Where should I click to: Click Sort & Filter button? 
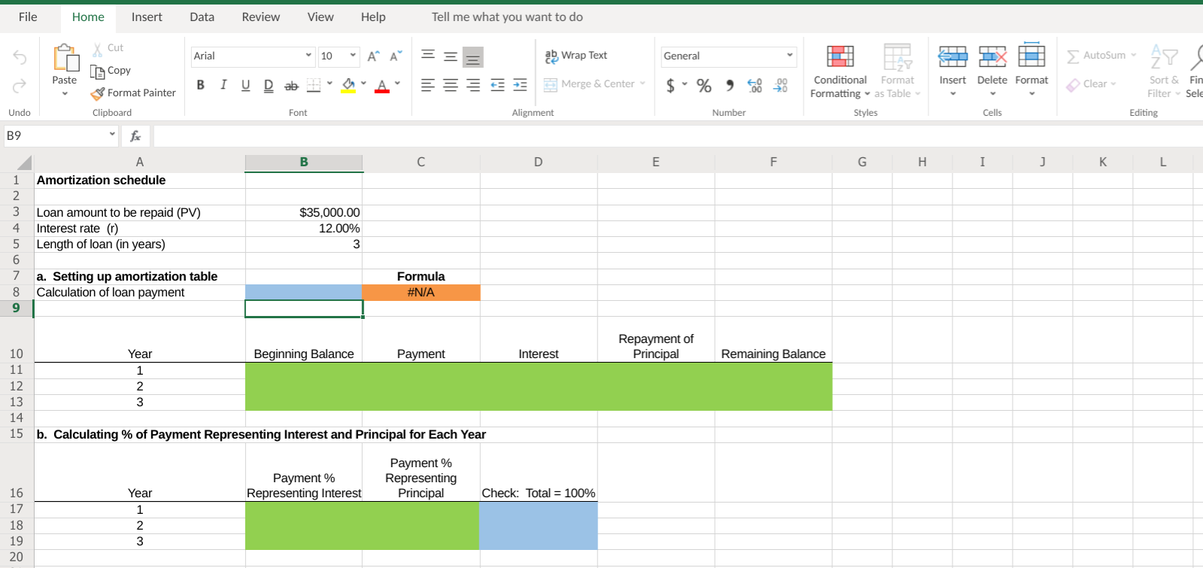click(1164, 71)
